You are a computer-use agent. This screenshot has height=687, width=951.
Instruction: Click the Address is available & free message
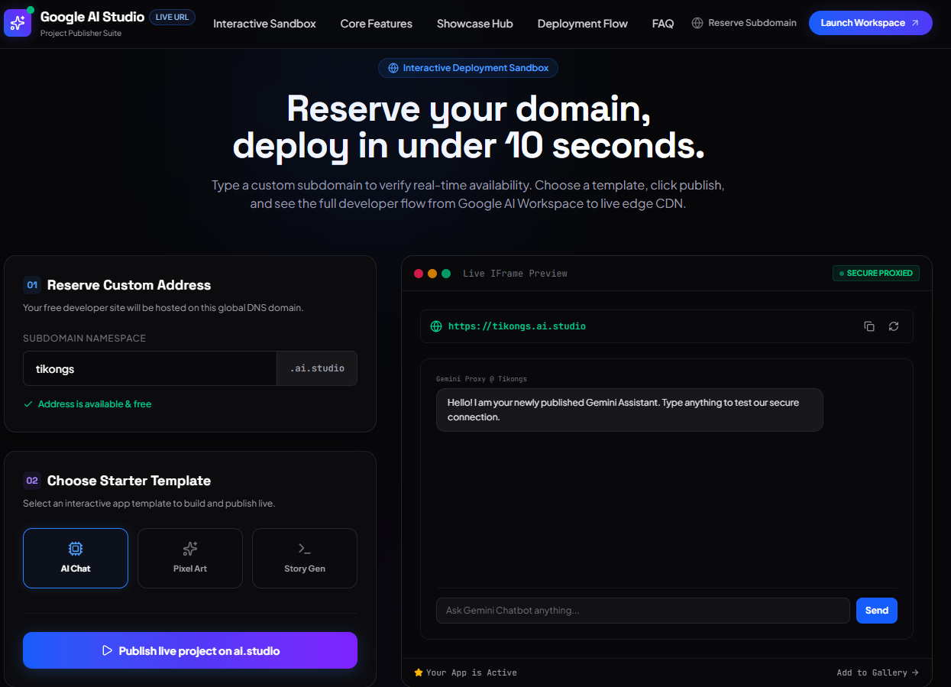95,404
